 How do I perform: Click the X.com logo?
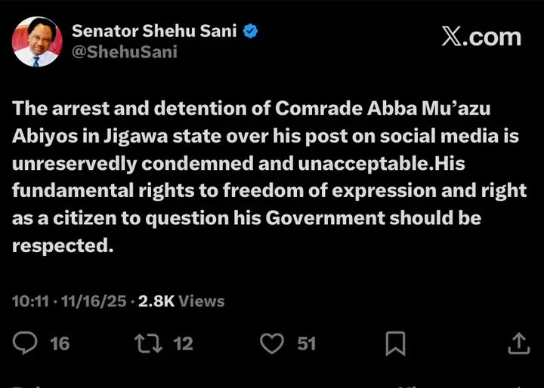click(x=481, y=37)
